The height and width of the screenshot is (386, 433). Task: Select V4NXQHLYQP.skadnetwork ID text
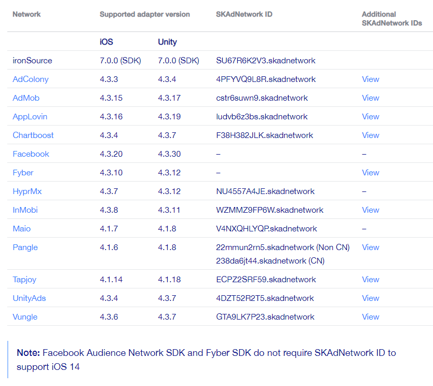[x=266, y=229]
